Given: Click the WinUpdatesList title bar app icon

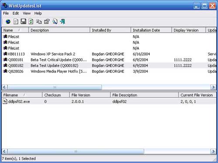Looking at the screenshot, I should [5, 6].
